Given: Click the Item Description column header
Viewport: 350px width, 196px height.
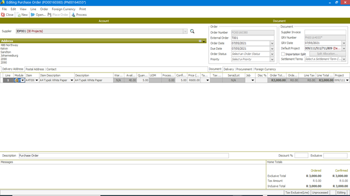Looking at the screenshot, I should tap(57, 75).
